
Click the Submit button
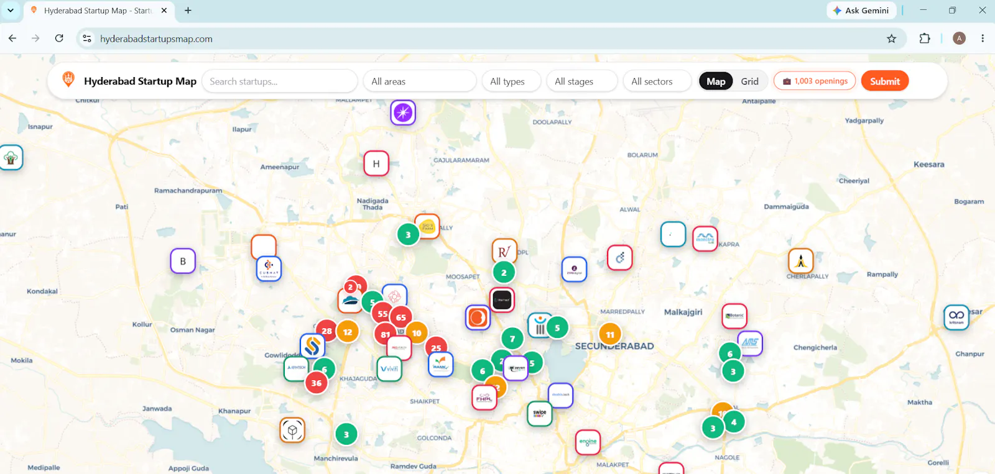(885, 81)
